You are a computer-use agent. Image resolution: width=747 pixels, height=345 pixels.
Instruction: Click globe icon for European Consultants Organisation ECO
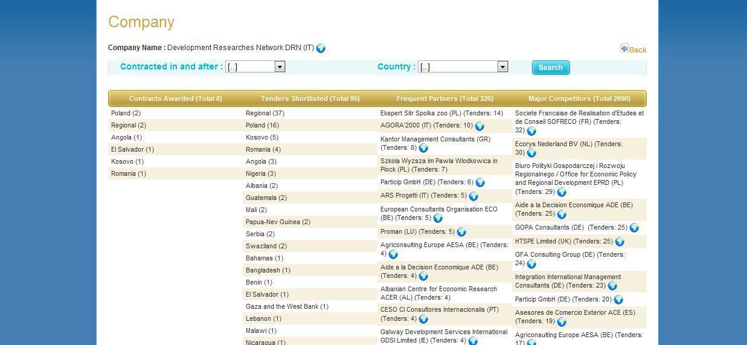(438, 218)
